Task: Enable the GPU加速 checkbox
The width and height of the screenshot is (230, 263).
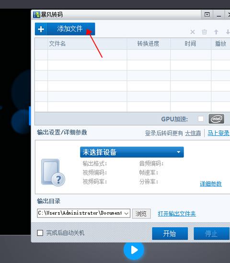Action: (201, 119)
